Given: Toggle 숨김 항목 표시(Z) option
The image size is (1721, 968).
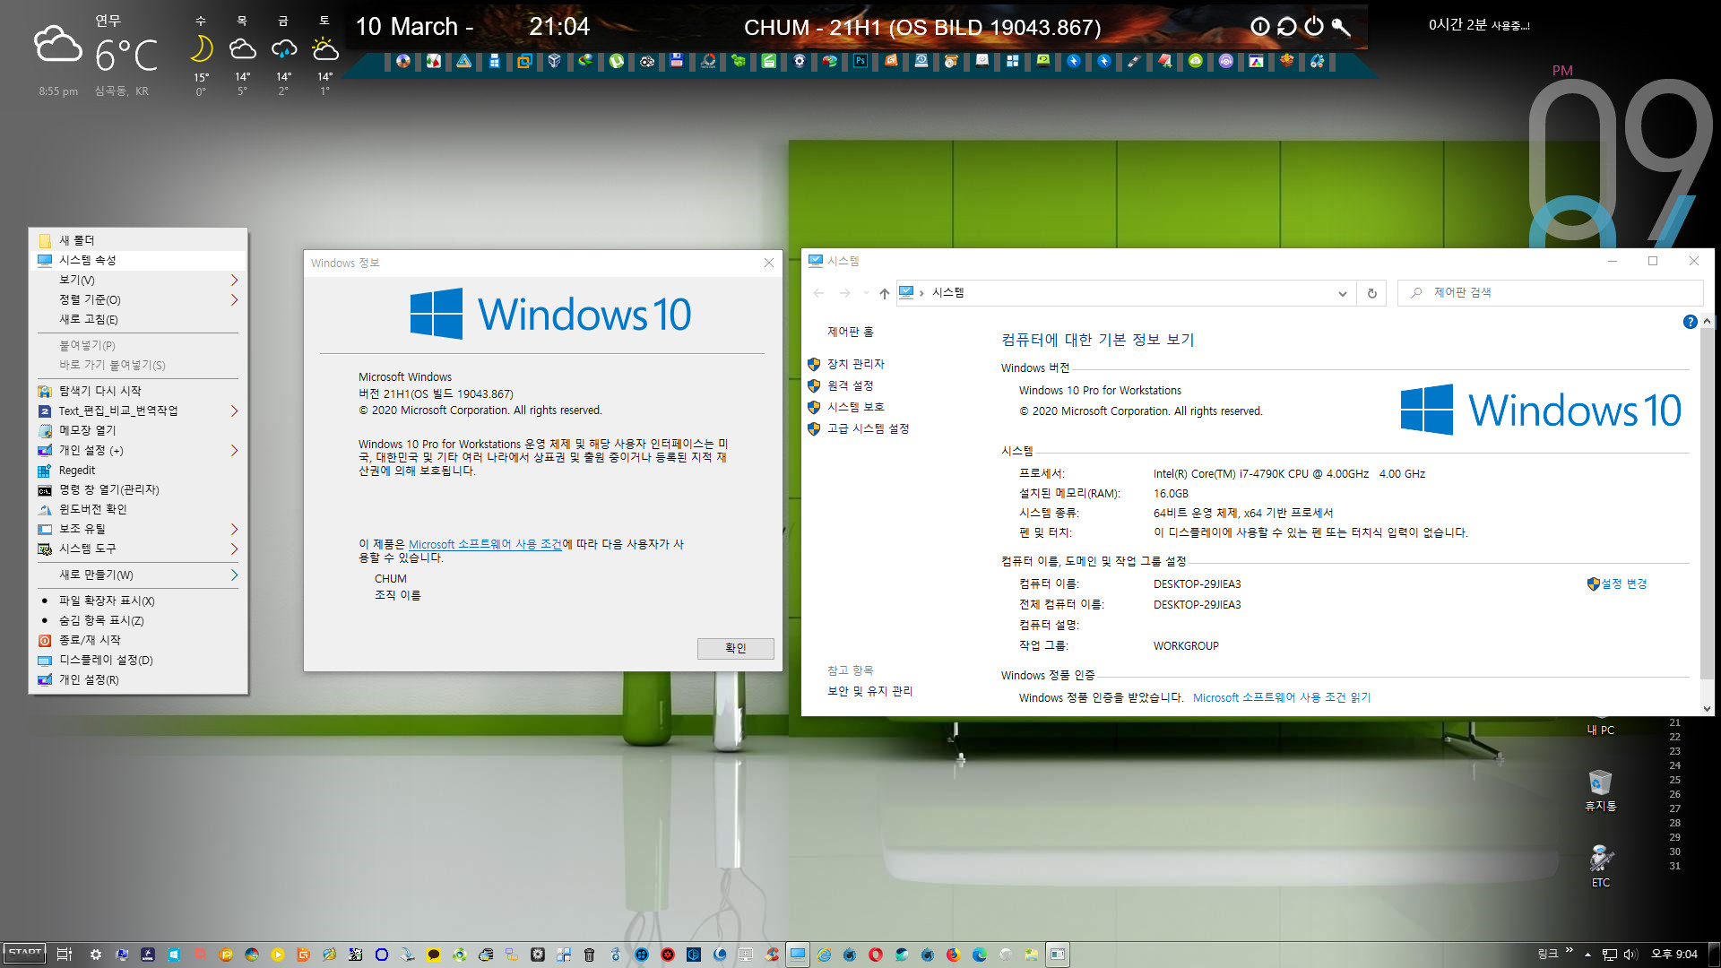Looking at the screenshot, I should tap(138, 620).
